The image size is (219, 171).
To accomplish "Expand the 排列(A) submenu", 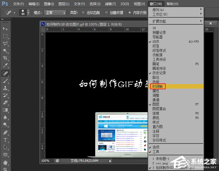I will pos(176,10).
